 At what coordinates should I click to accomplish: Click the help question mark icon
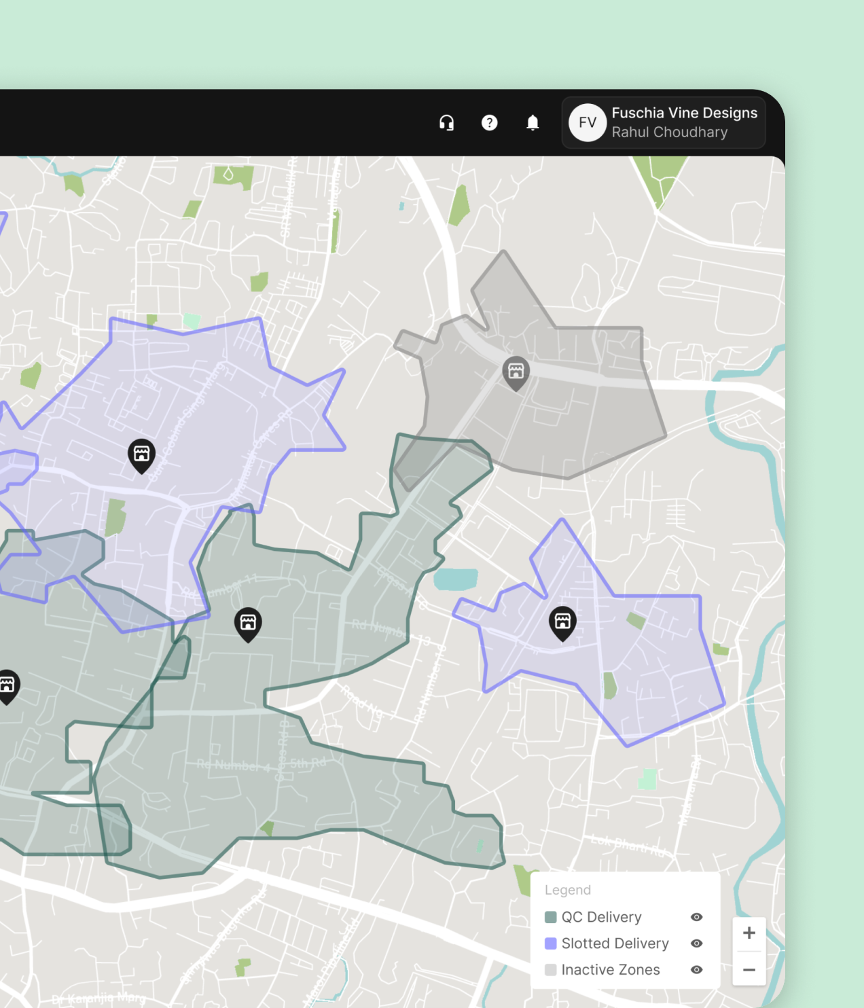(x=489, y=122)
